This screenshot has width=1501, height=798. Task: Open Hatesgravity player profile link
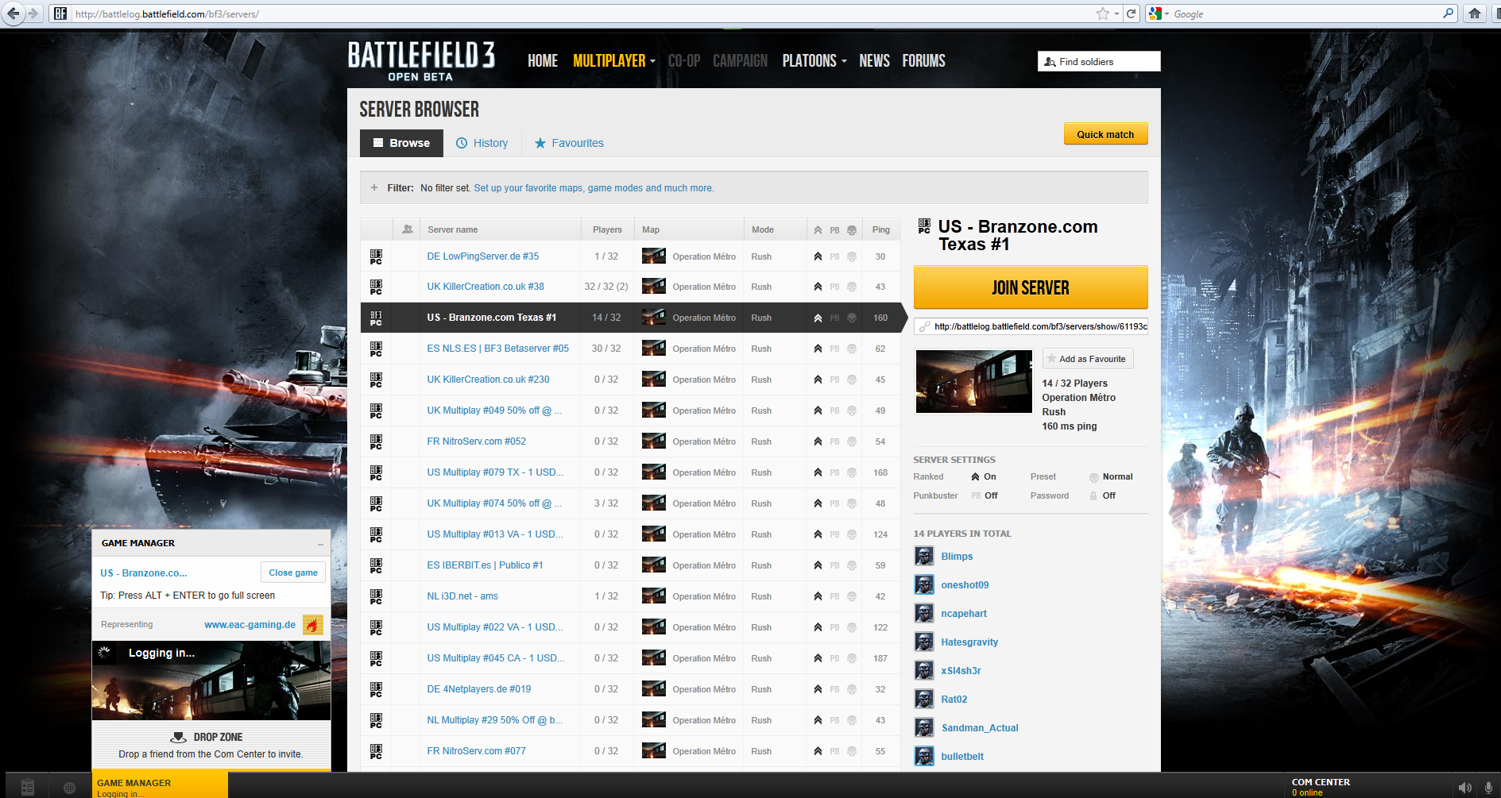[969, 642]
